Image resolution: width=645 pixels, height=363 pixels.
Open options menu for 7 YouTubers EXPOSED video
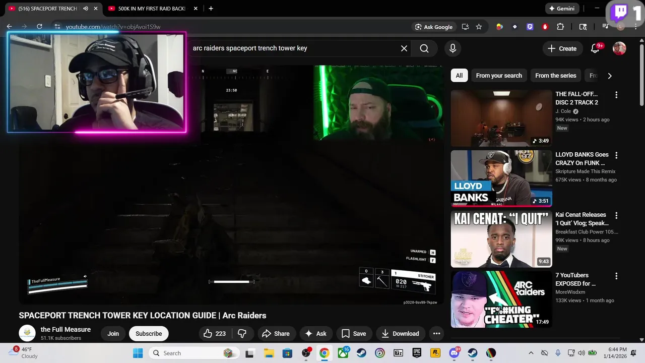[x=616, y=276]
